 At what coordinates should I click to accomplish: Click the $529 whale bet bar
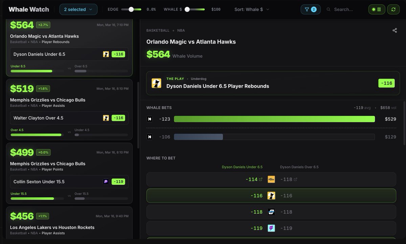(x=274, y=119)
